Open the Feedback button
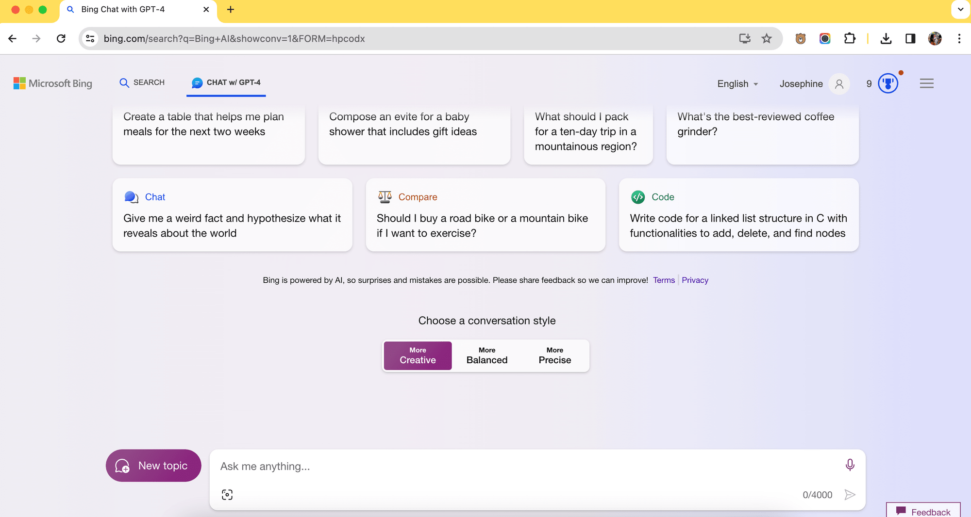This screenshot has width=971, height=517. click(x=923, y=511)
